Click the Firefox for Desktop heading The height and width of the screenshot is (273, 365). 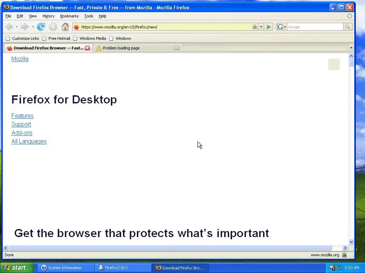pyautogui.click(x=64, y=100)
